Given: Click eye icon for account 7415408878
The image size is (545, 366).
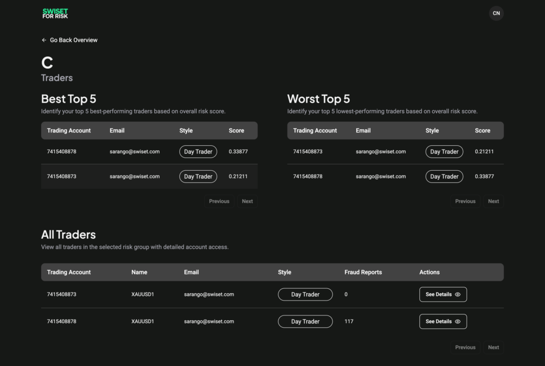Looking at the screenshot, I should pos(458,321).
